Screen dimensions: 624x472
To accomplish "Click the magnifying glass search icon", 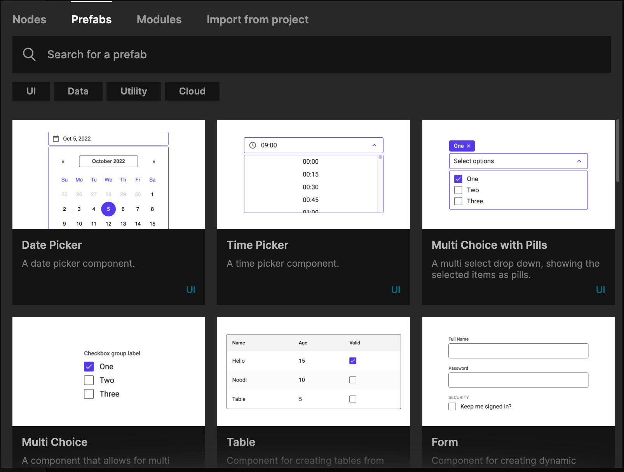I will coord(29,54).
